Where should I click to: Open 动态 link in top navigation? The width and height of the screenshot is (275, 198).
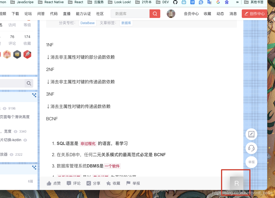[220, 14]
